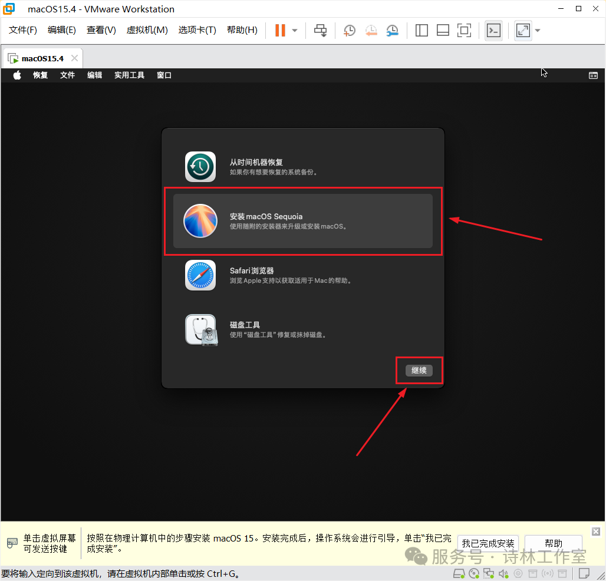The image size is (606, 581).
Task: Open the Apple menu in the guest
Action: (17, 75)
